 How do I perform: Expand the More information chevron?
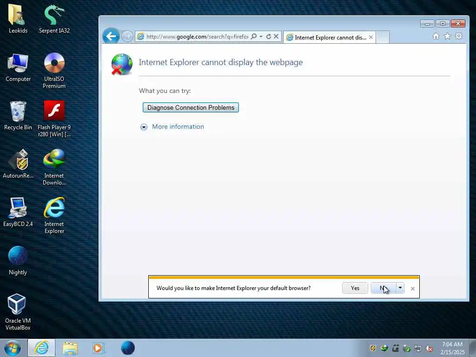[x=144, y=127]
